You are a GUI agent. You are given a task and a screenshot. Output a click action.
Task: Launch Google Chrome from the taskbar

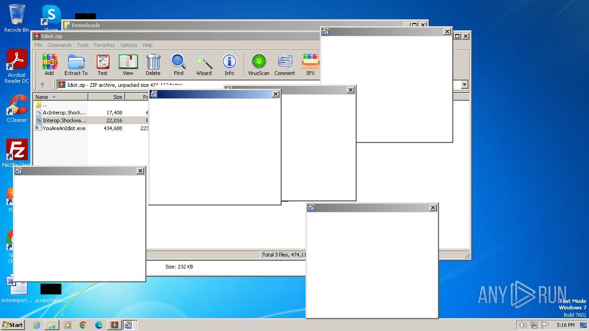click(x=83, y=325)
